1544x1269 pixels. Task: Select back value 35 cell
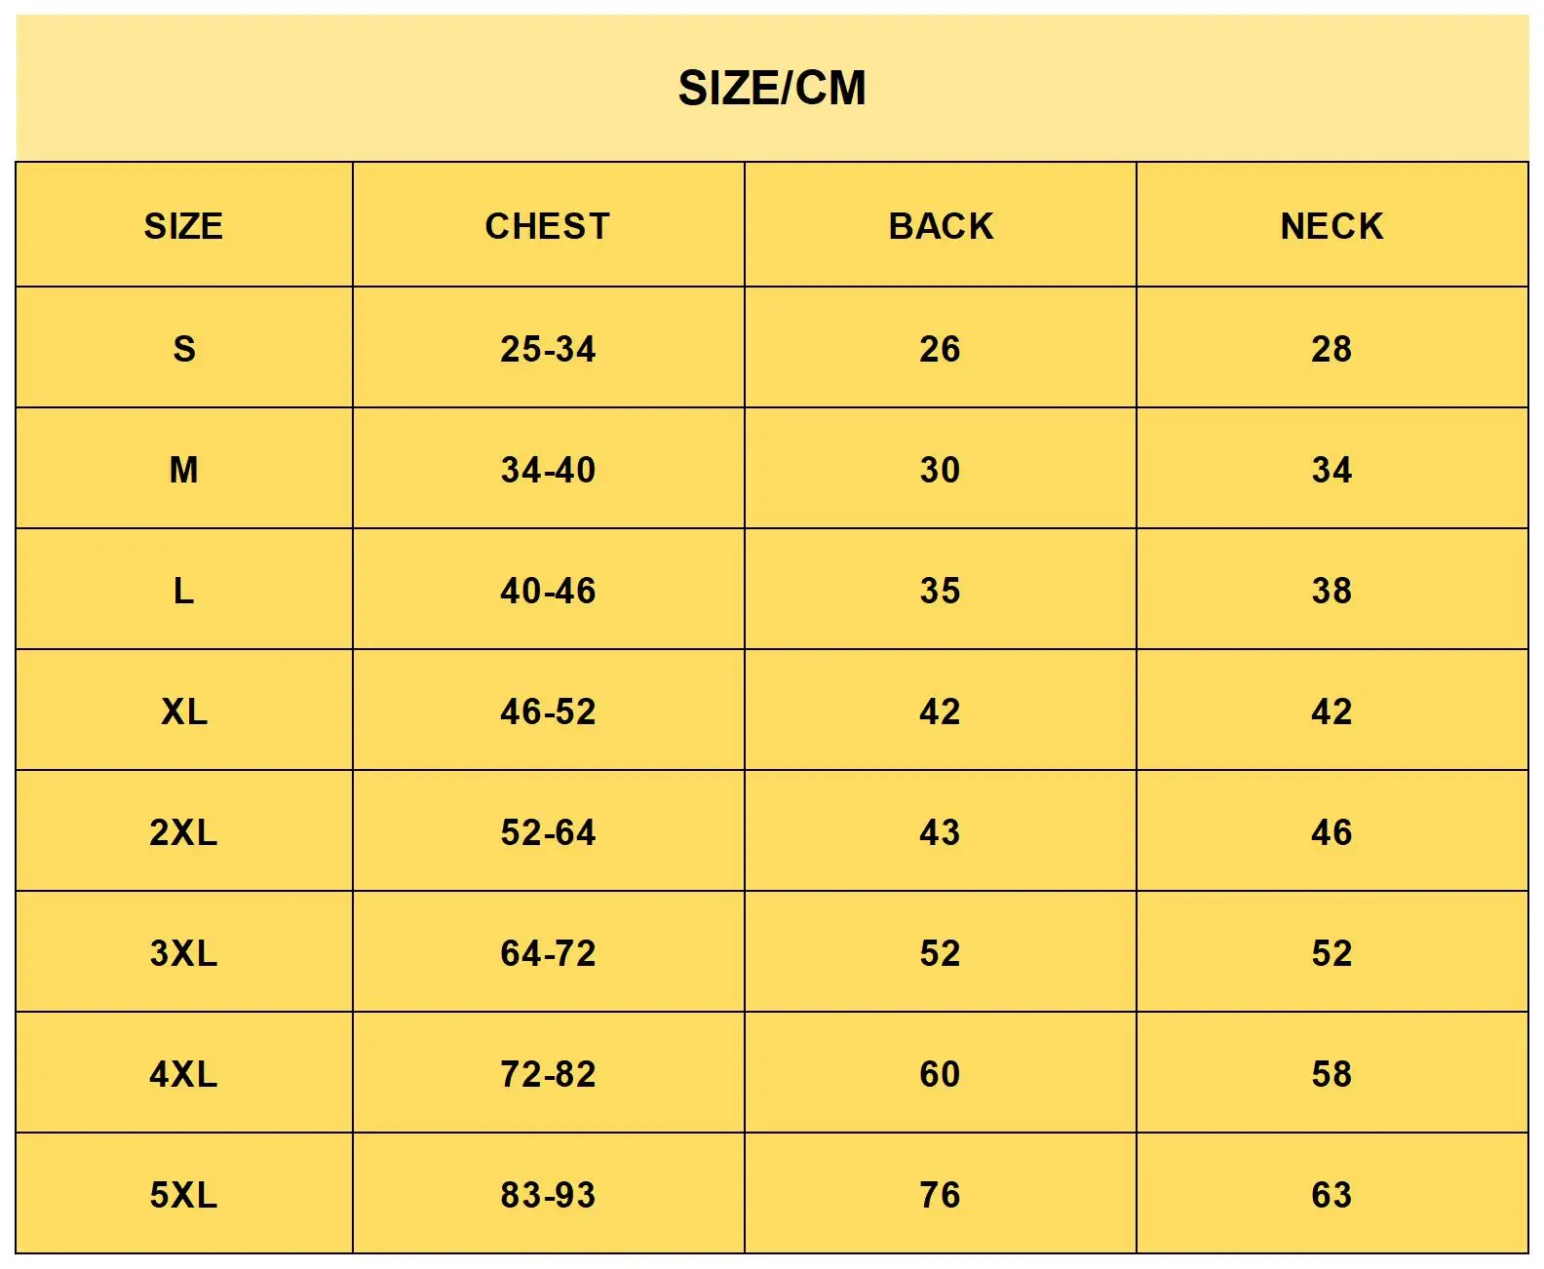941,591
